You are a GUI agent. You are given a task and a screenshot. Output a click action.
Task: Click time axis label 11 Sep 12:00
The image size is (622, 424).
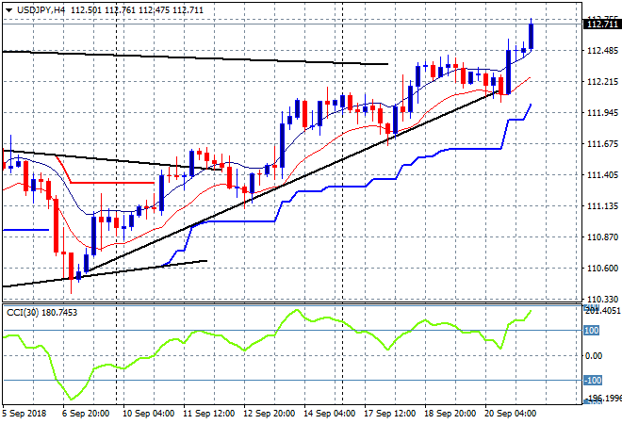point(208,414)
